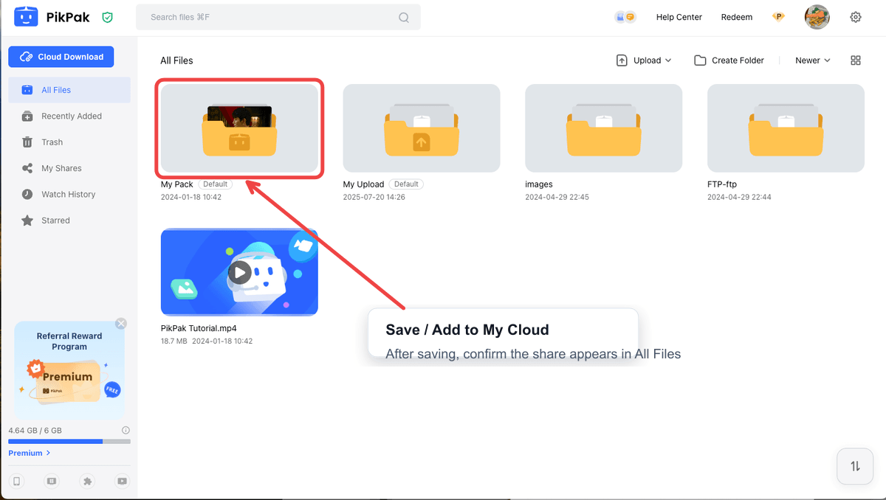The width and height of the screenshot is (886, 500).
Task: Open the Newer sort dropdown
Action: tap(813, 60)
